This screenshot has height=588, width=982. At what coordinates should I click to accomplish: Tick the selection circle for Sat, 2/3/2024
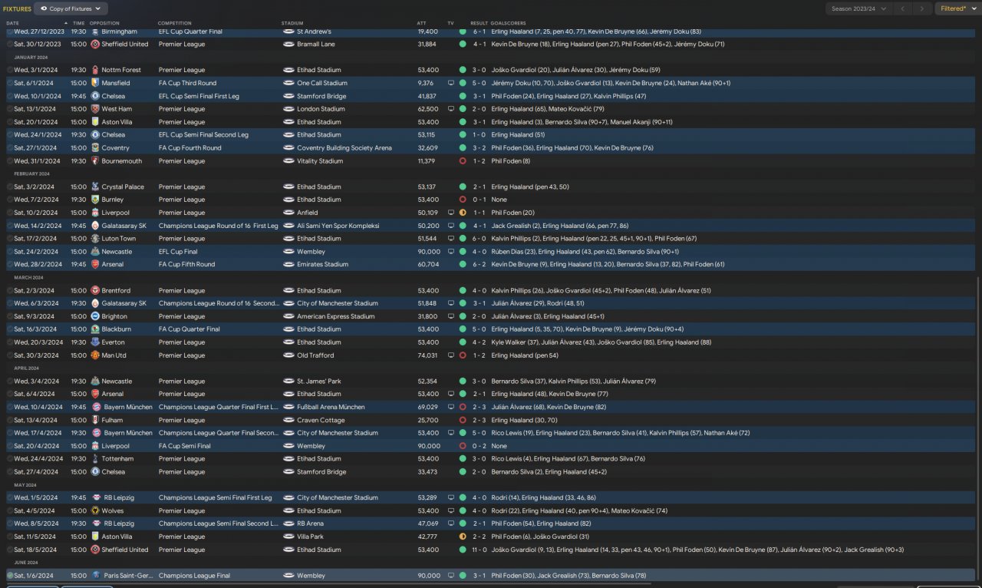point(10,291)
